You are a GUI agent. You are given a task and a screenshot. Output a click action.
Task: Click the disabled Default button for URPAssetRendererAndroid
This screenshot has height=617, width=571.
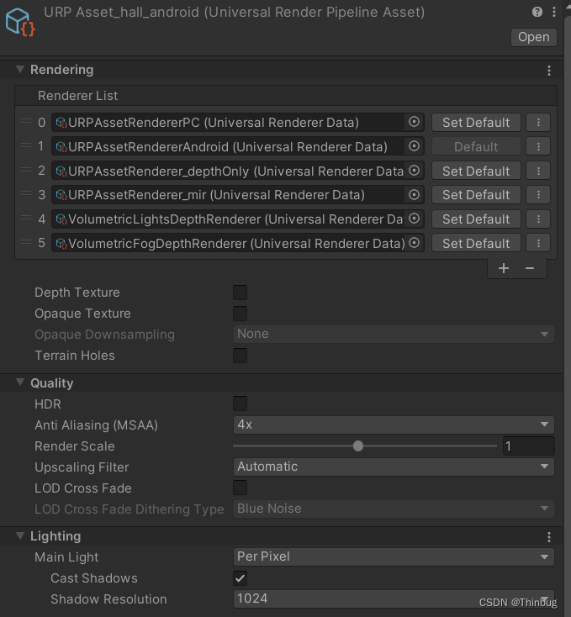[476, 147]
